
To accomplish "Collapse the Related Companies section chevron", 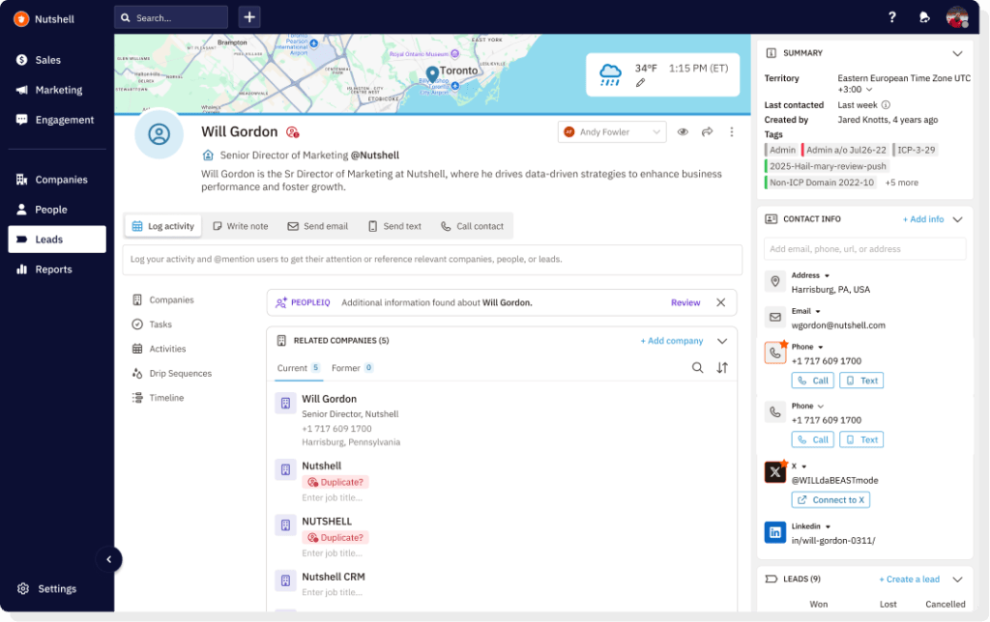I will [722, 341].
